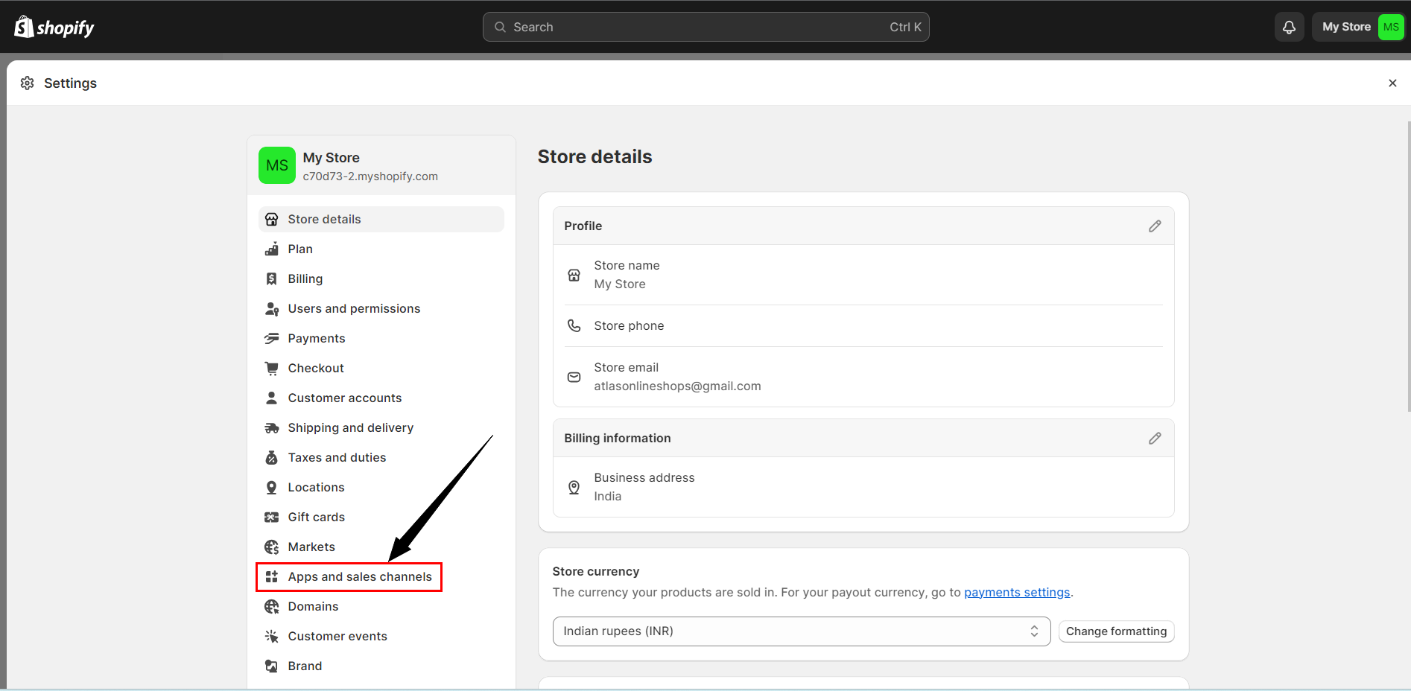1411x691 pixels.
Task: Click the Gift cards icon
Action: coord(272,518)
